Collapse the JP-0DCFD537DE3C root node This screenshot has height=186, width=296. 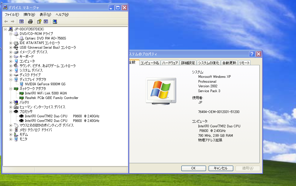pyautogui.click(x=5, y=29)
